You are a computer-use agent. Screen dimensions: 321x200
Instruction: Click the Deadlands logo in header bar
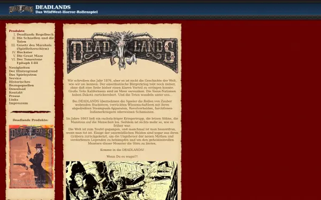(x=21, y=9)
